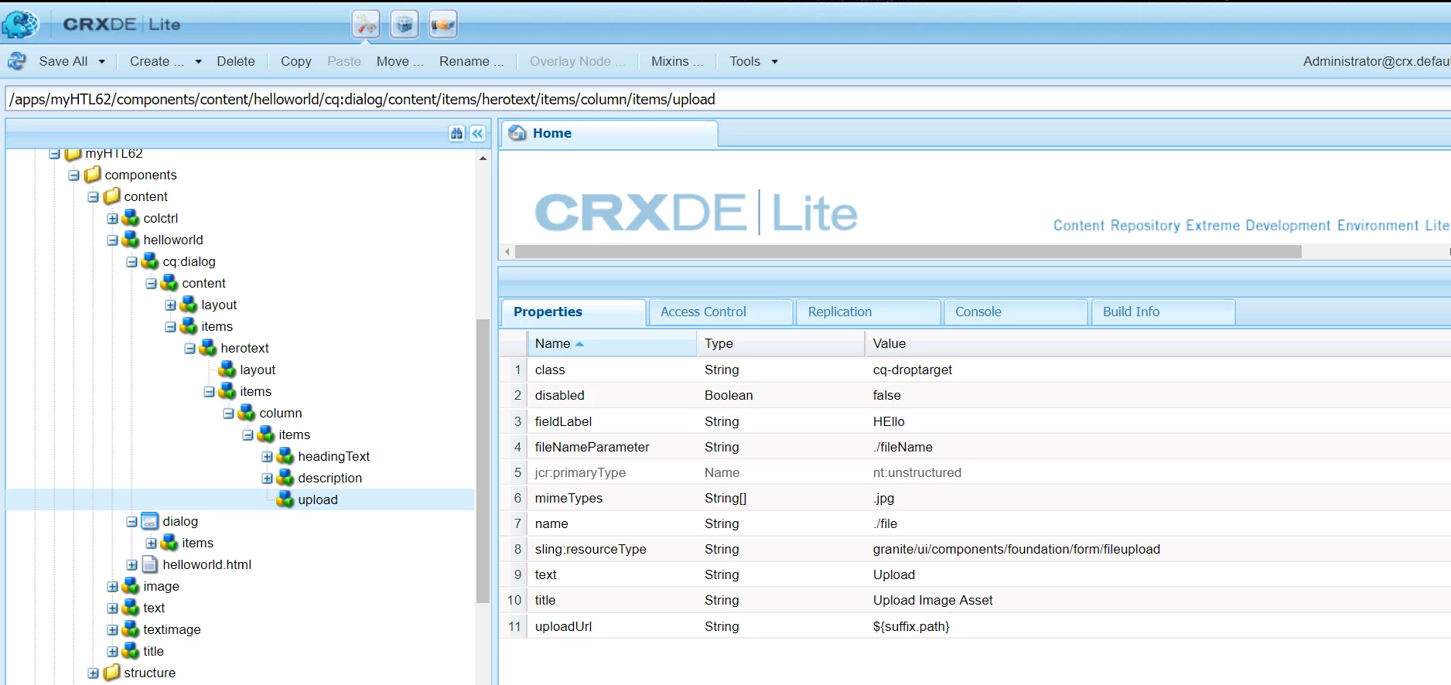1451x685 pixels.
Task: Sort properties by the Name column header
Action: [x=612, y=343]
